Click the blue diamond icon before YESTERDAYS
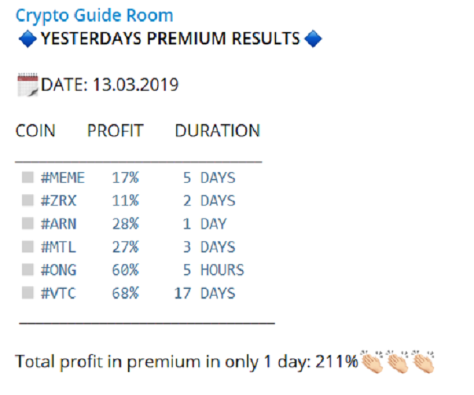The height and width of the screenshot is (395, 474). (x=28, y=39)
